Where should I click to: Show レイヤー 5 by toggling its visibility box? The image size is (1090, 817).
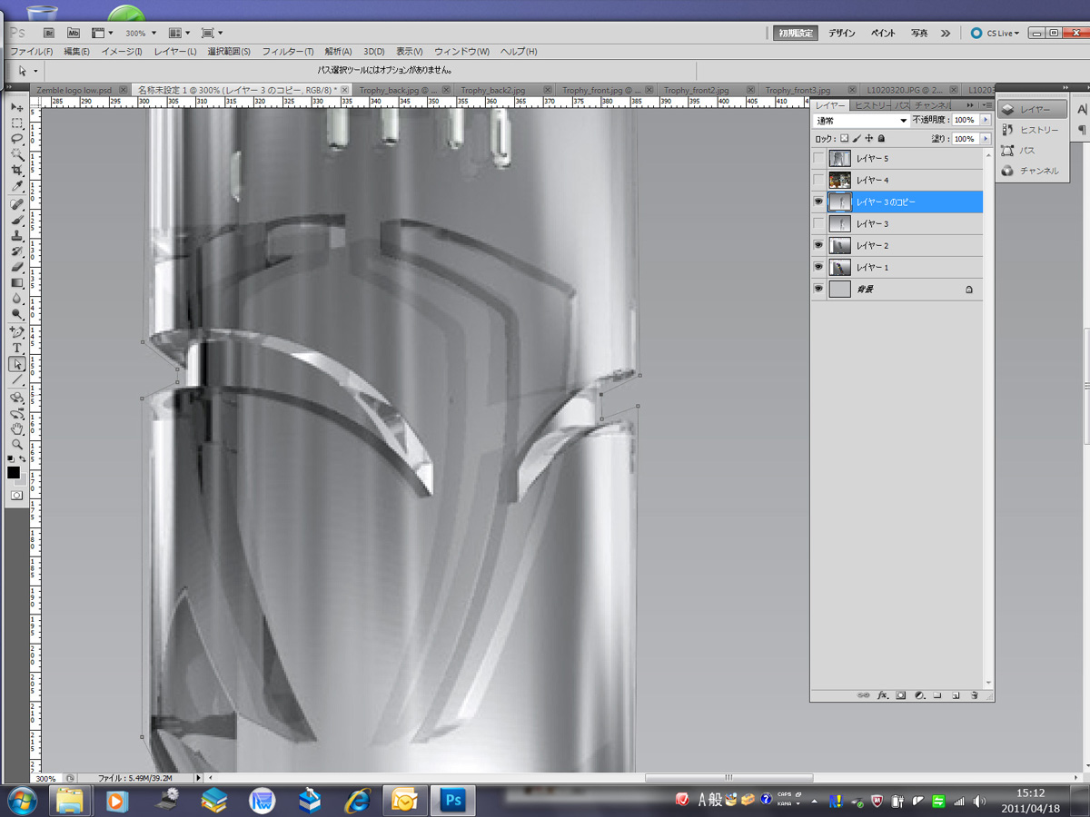point(818,159)
